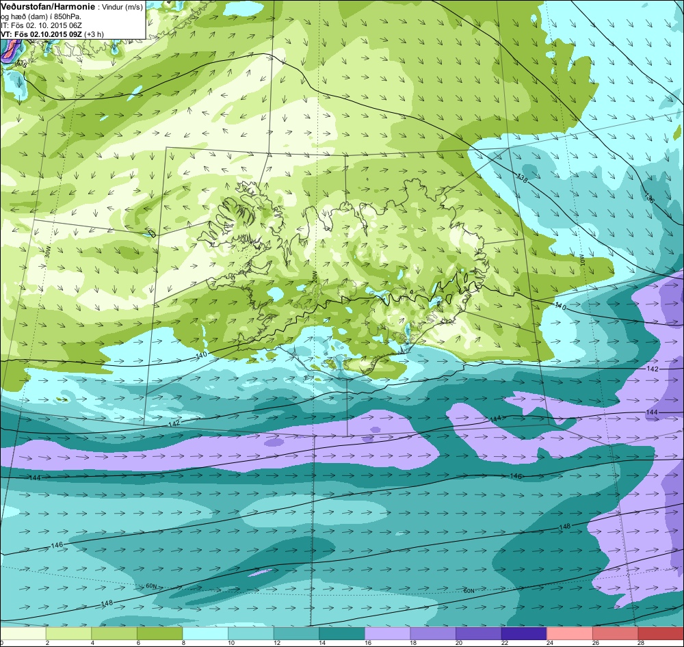
Task: Click the 'IT: Fös 02. 10. 2015 06Z' line
Action: point(41,25)
